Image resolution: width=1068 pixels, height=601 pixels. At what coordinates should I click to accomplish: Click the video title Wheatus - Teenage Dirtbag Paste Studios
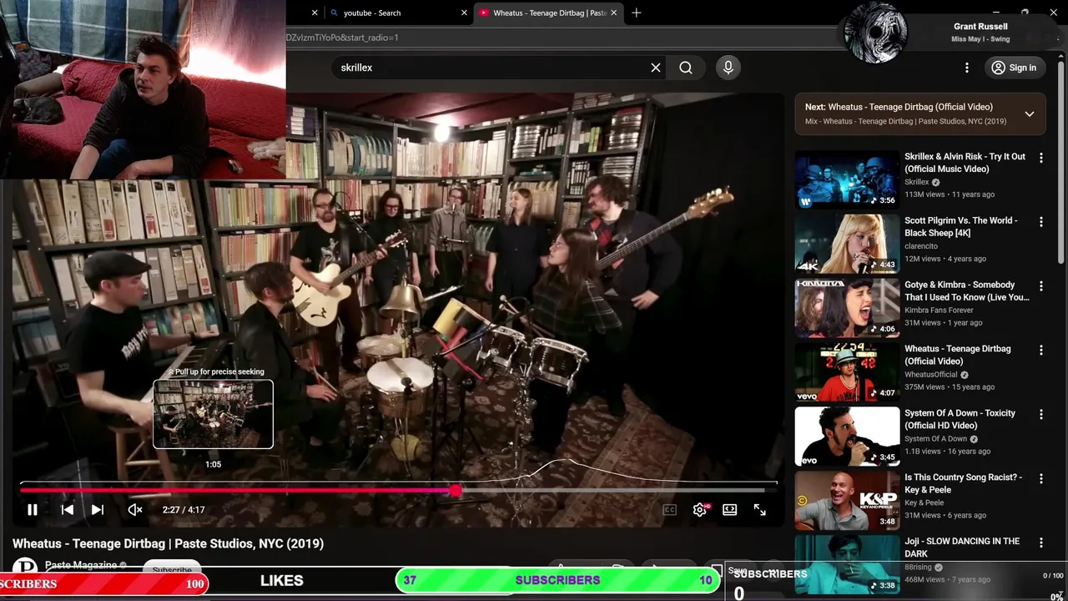[x=168, y=543]
